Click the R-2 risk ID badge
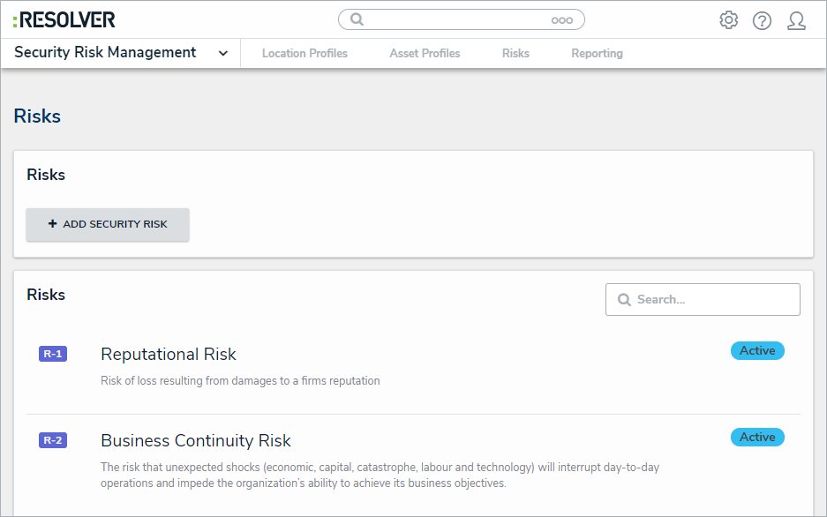 click(x=53, y=441)
